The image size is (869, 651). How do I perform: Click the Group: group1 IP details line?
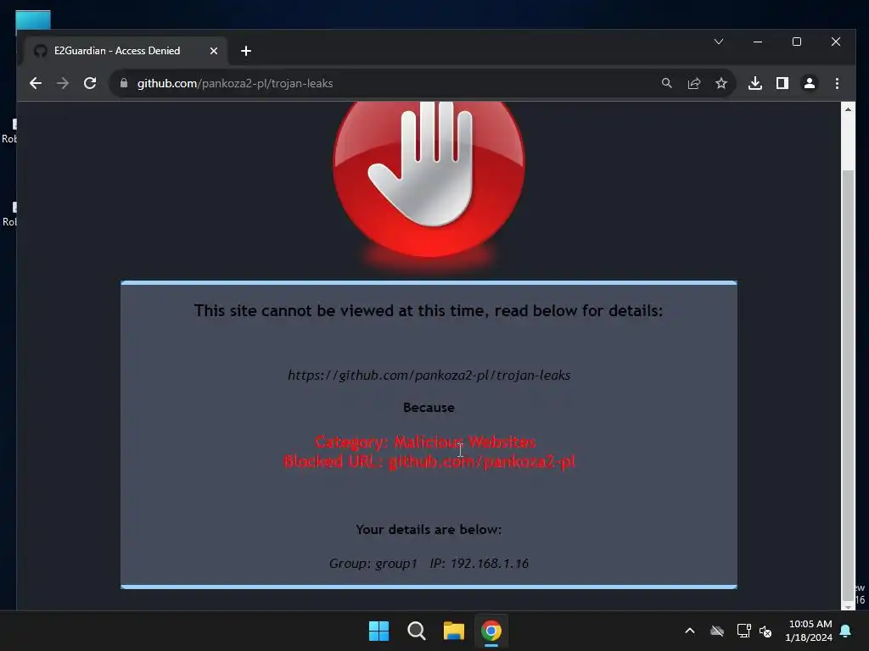pyautogui.click(x=429, y=564)
